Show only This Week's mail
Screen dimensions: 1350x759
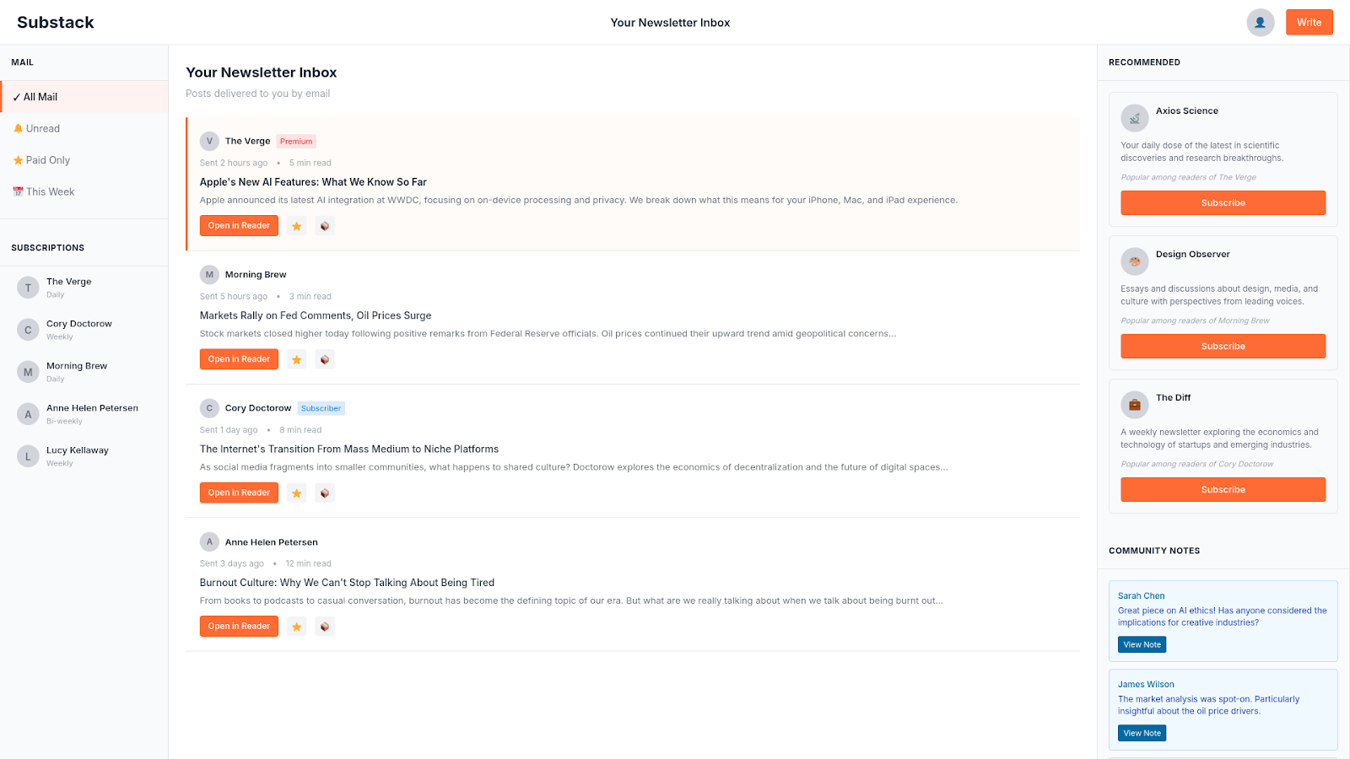point(50,192)
